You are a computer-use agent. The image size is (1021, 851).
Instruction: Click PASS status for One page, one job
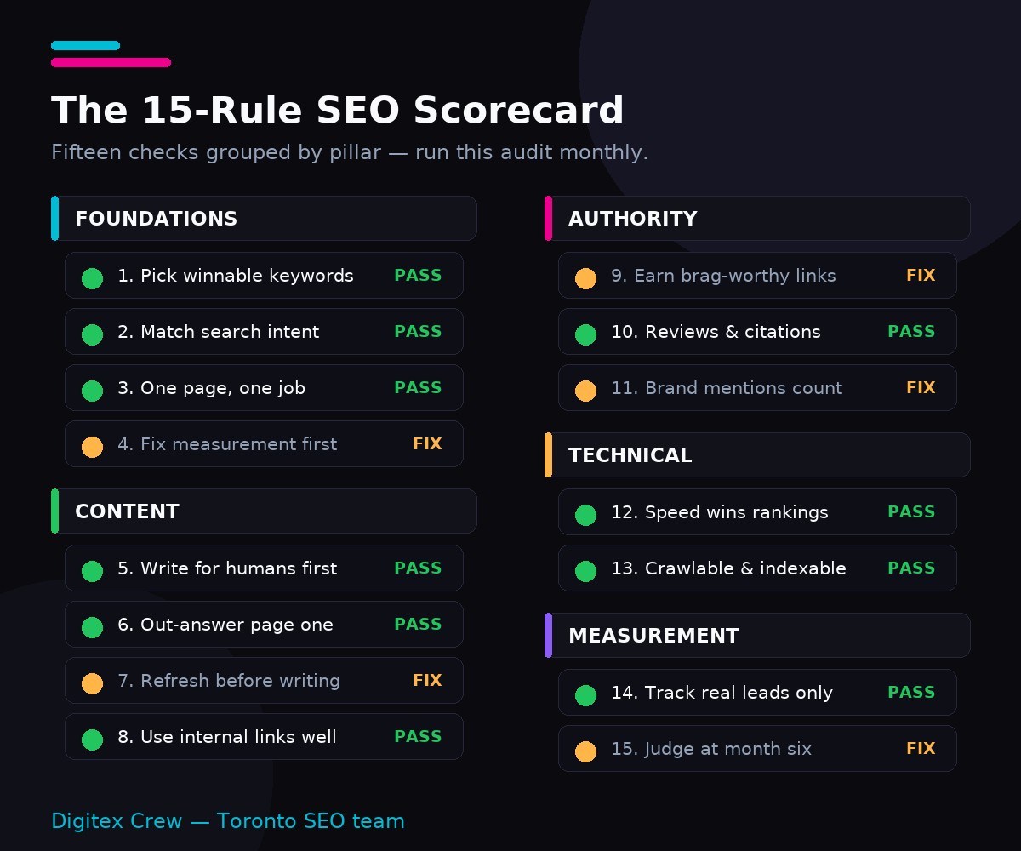coord(418,388)
